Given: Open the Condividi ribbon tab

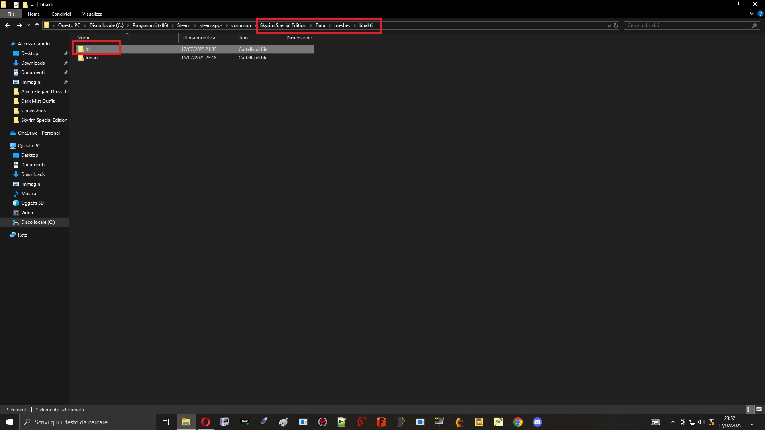Looking at the screenshot, I should pyautogui.click(x=61, y=14).
